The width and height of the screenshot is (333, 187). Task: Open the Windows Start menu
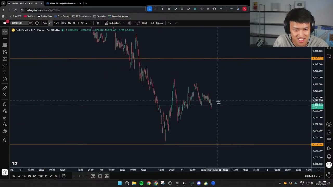tap(120, 183)
